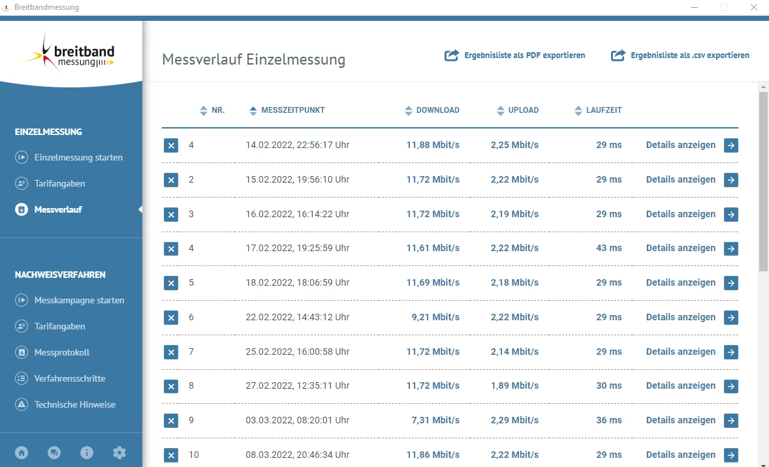This screenshot has width=769, height=467.
Task: Select Messprotokoll in the sidebar menu
Action: [62, 352]
